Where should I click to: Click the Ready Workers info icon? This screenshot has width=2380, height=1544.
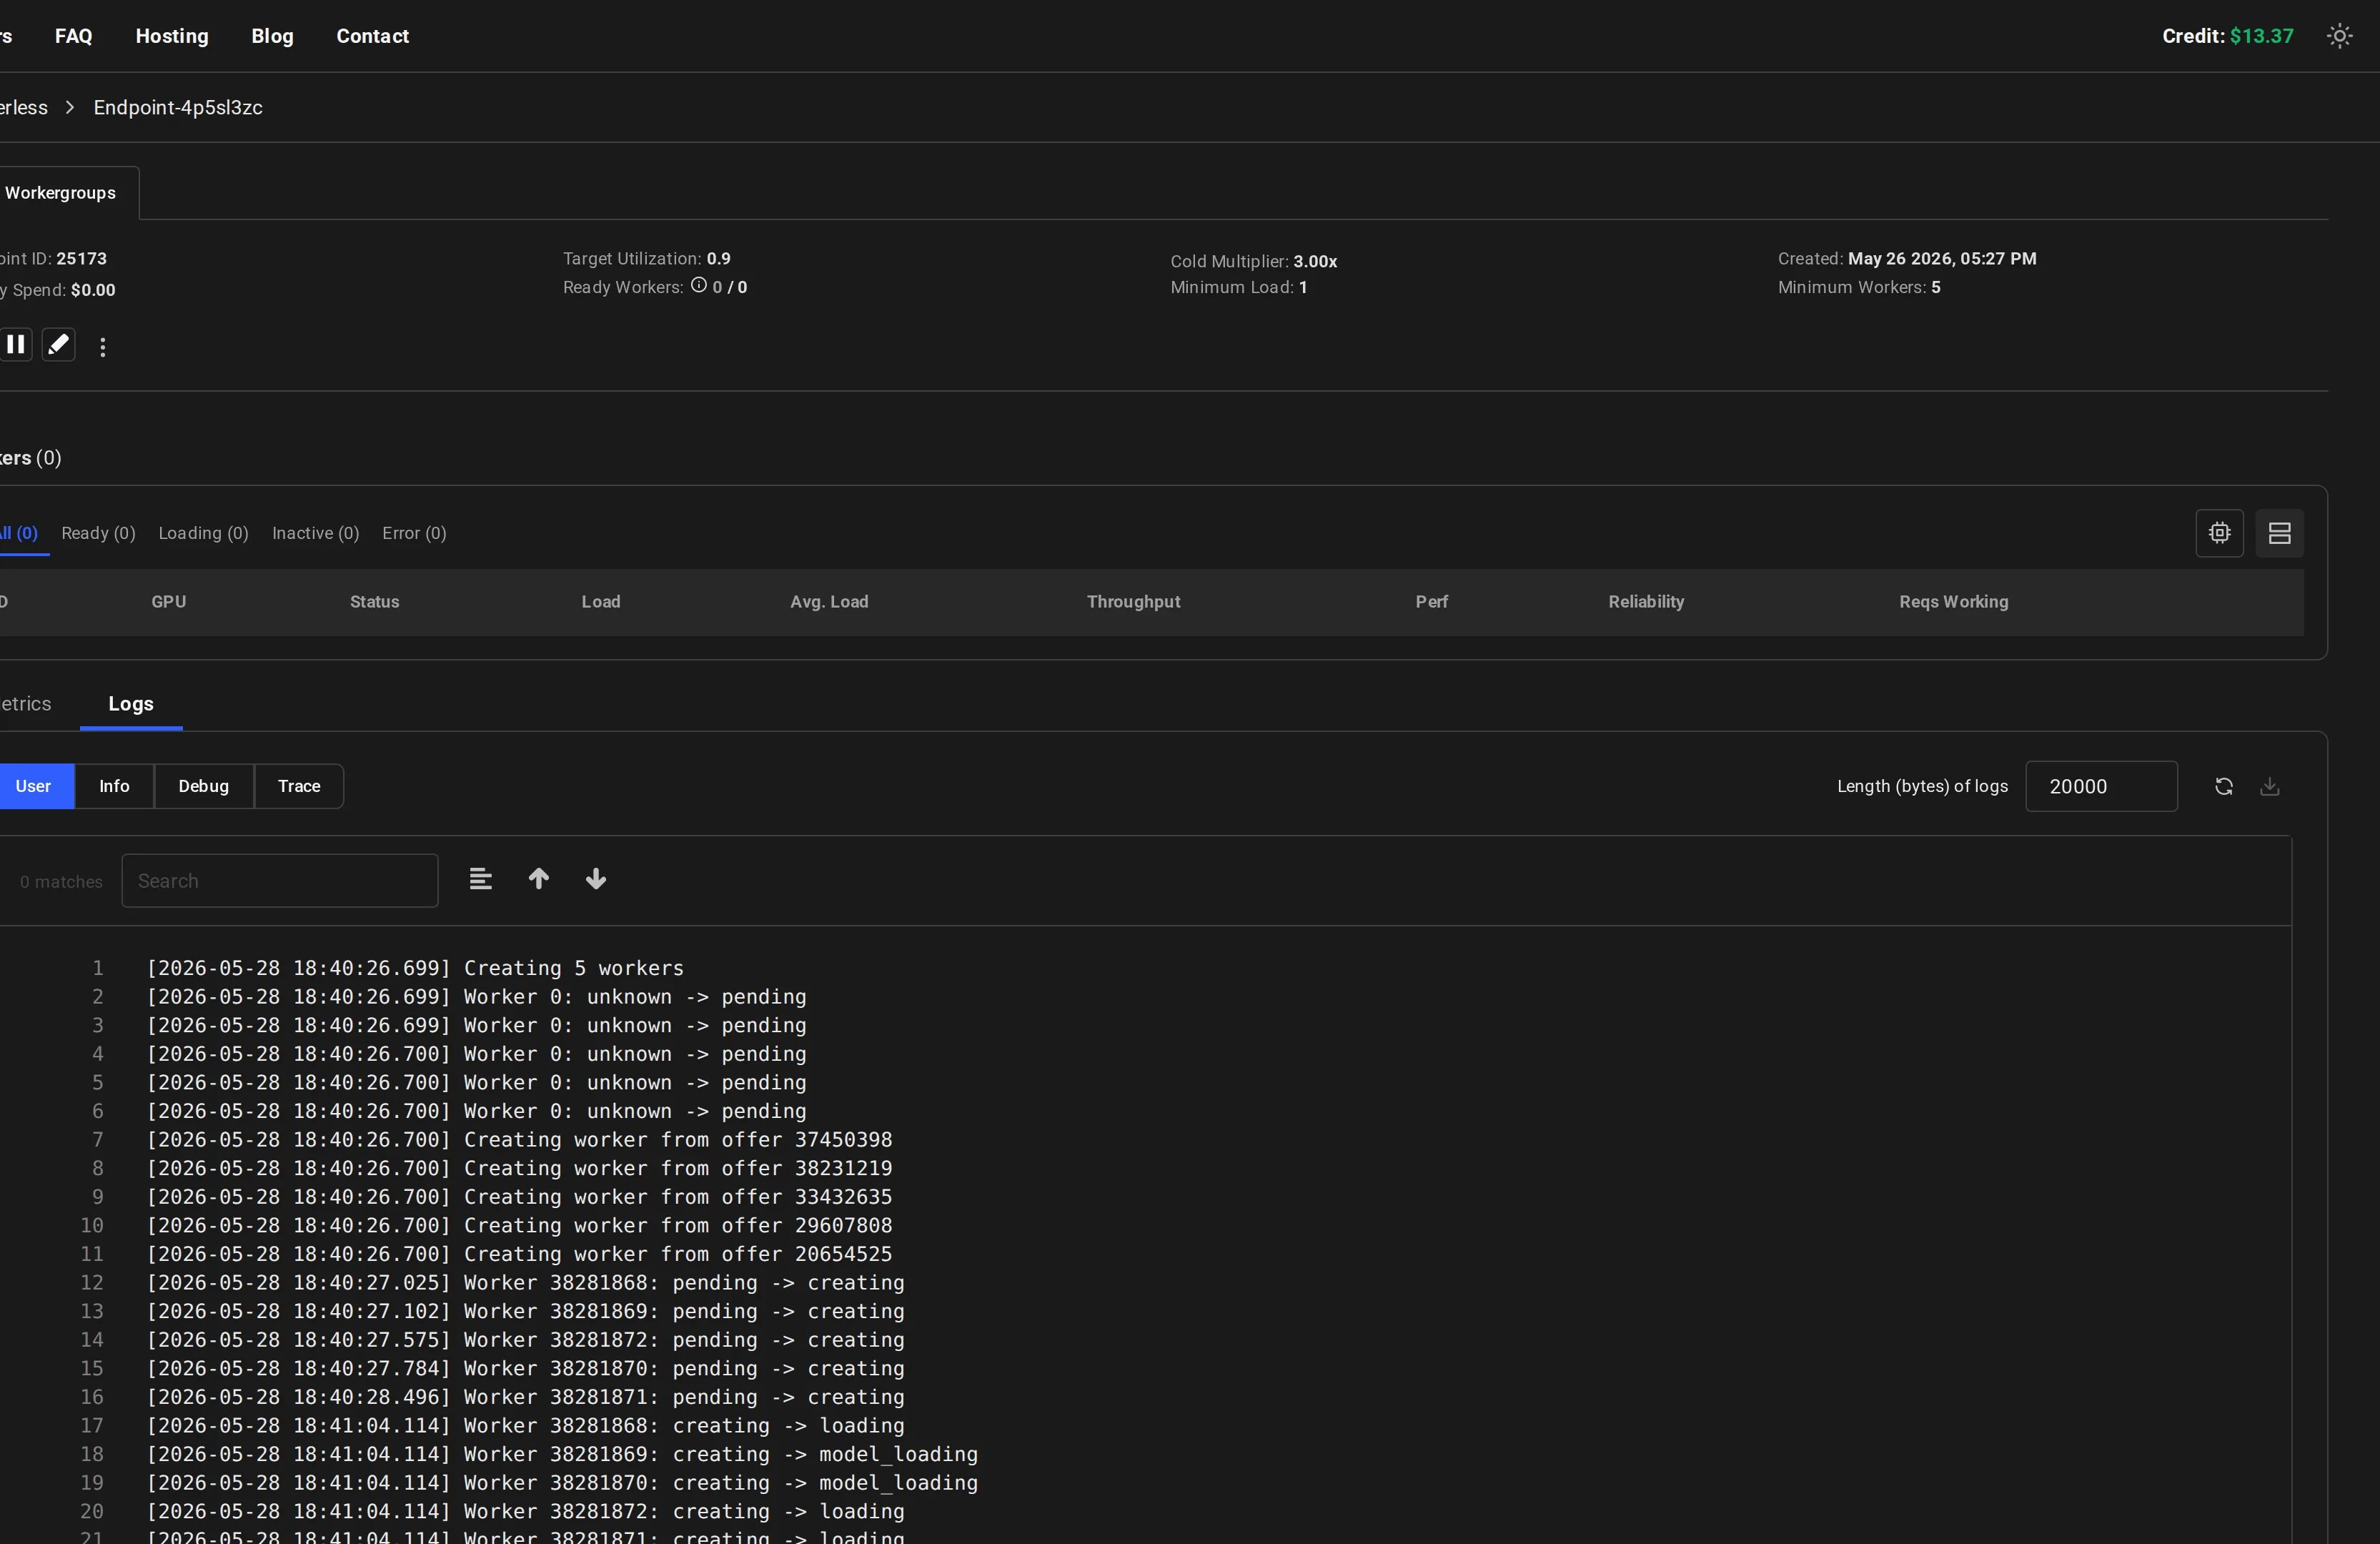pos(699,286)
